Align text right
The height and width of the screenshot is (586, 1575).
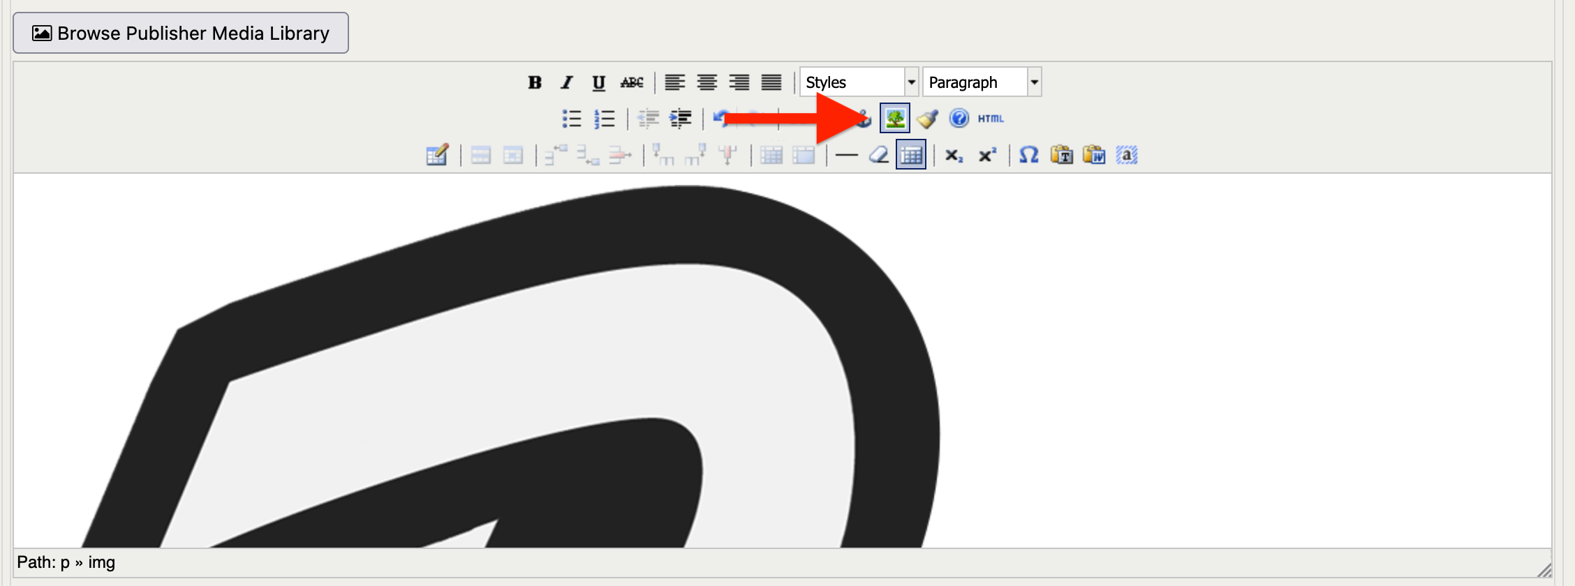(x=739, y=82)
